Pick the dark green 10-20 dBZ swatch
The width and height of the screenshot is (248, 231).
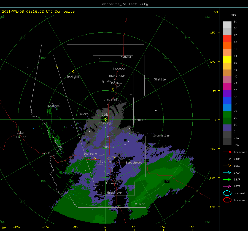(227, 121)
